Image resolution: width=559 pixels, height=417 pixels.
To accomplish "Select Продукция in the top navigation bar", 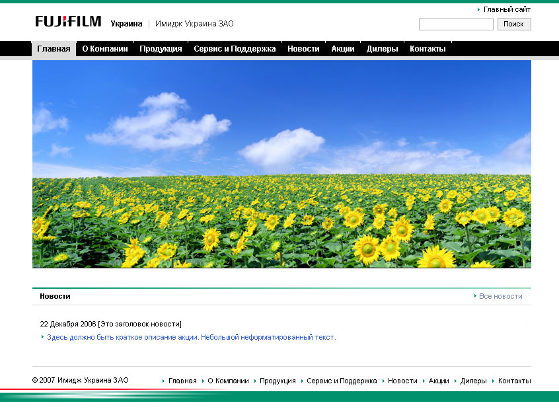I will pyautogui.click(x=161, y=49).
